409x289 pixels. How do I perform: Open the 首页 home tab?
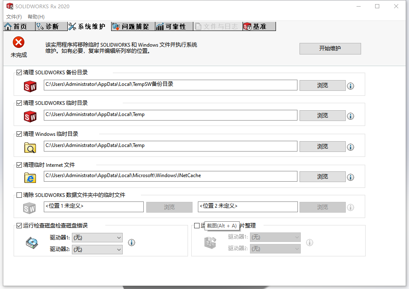19,26
